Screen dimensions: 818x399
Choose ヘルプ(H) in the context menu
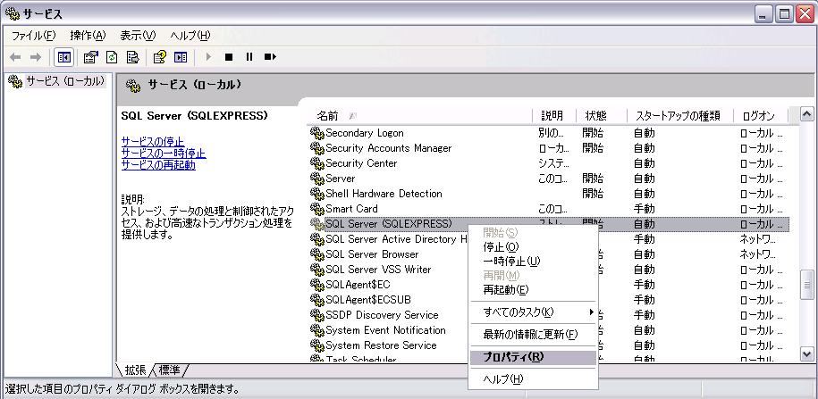(x=533, y=379)
